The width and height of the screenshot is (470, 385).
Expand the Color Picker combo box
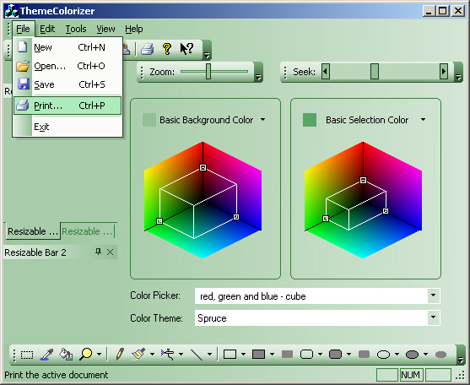tap(433, 296)
